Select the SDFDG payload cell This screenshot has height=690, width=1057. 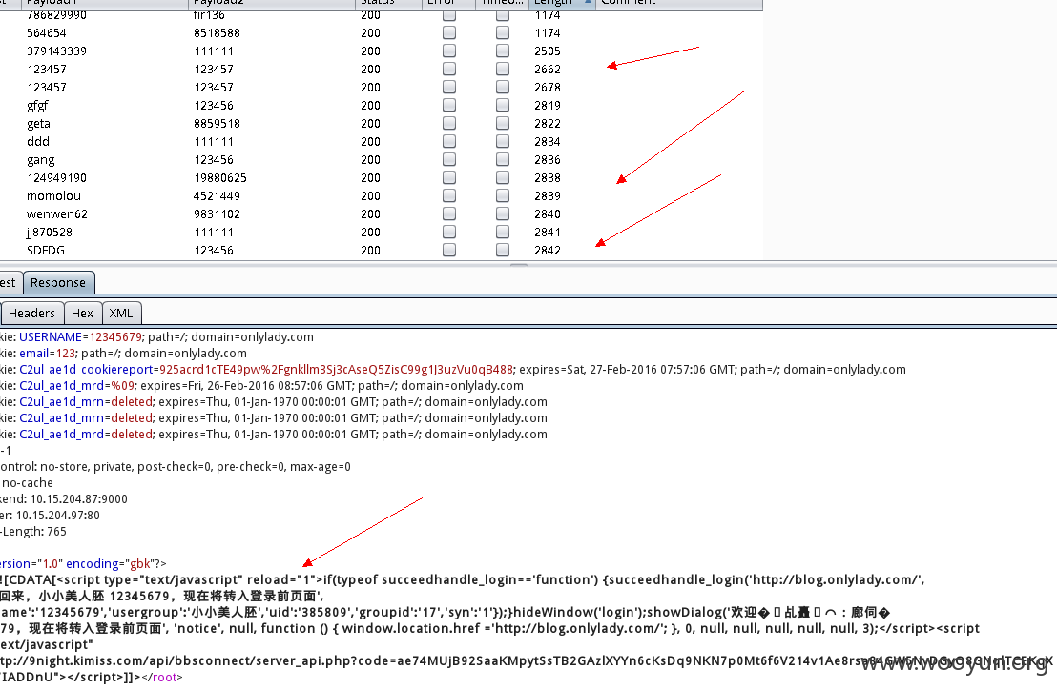coord(46,251)
